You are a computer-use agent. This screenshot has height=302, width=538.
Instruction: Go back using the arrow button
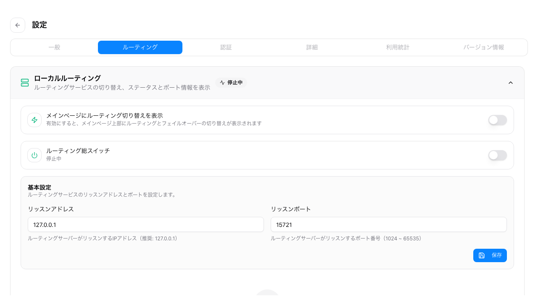pos(18,25)
